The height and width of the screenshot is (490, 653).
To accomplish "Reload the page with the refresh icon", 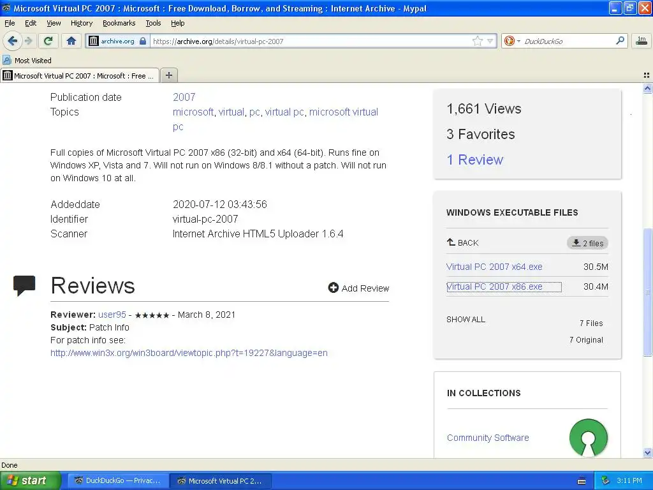I will click(48, 41).
